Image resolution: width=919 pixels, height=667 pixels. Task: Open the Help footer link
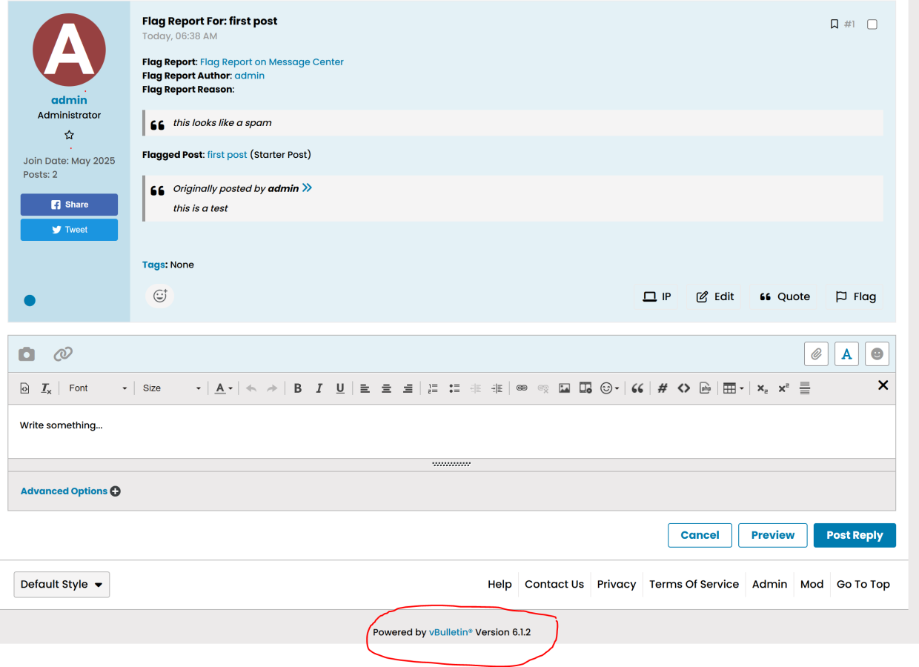[500, 584]
